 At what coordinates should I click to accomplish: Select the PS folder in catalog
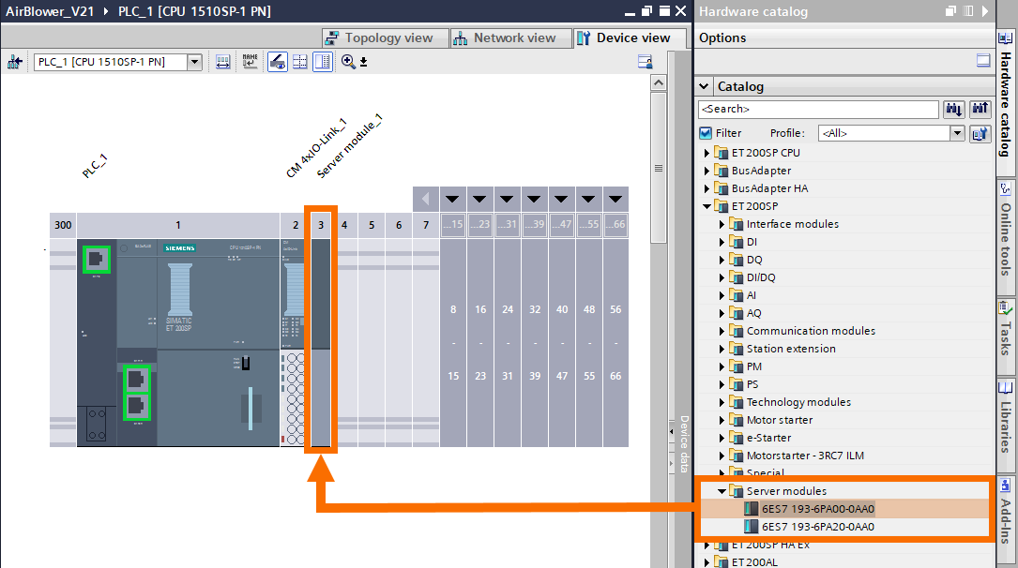752,384
